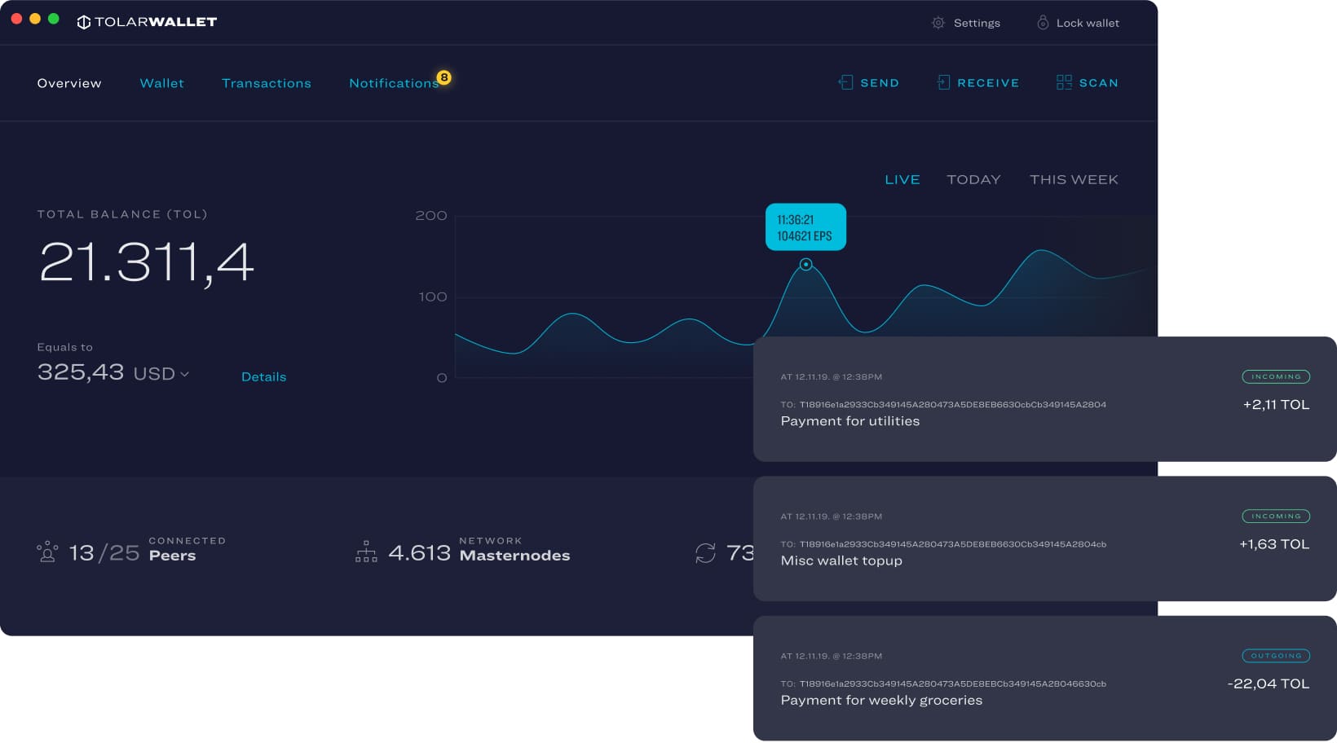Screen dimensions: 1337x743
Task: Switch chart to TODAY view
Action: [973, 179]
